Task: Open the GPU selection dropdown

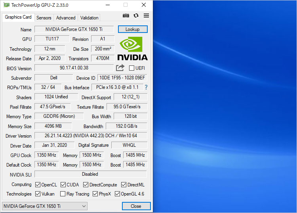Action: 45,206
